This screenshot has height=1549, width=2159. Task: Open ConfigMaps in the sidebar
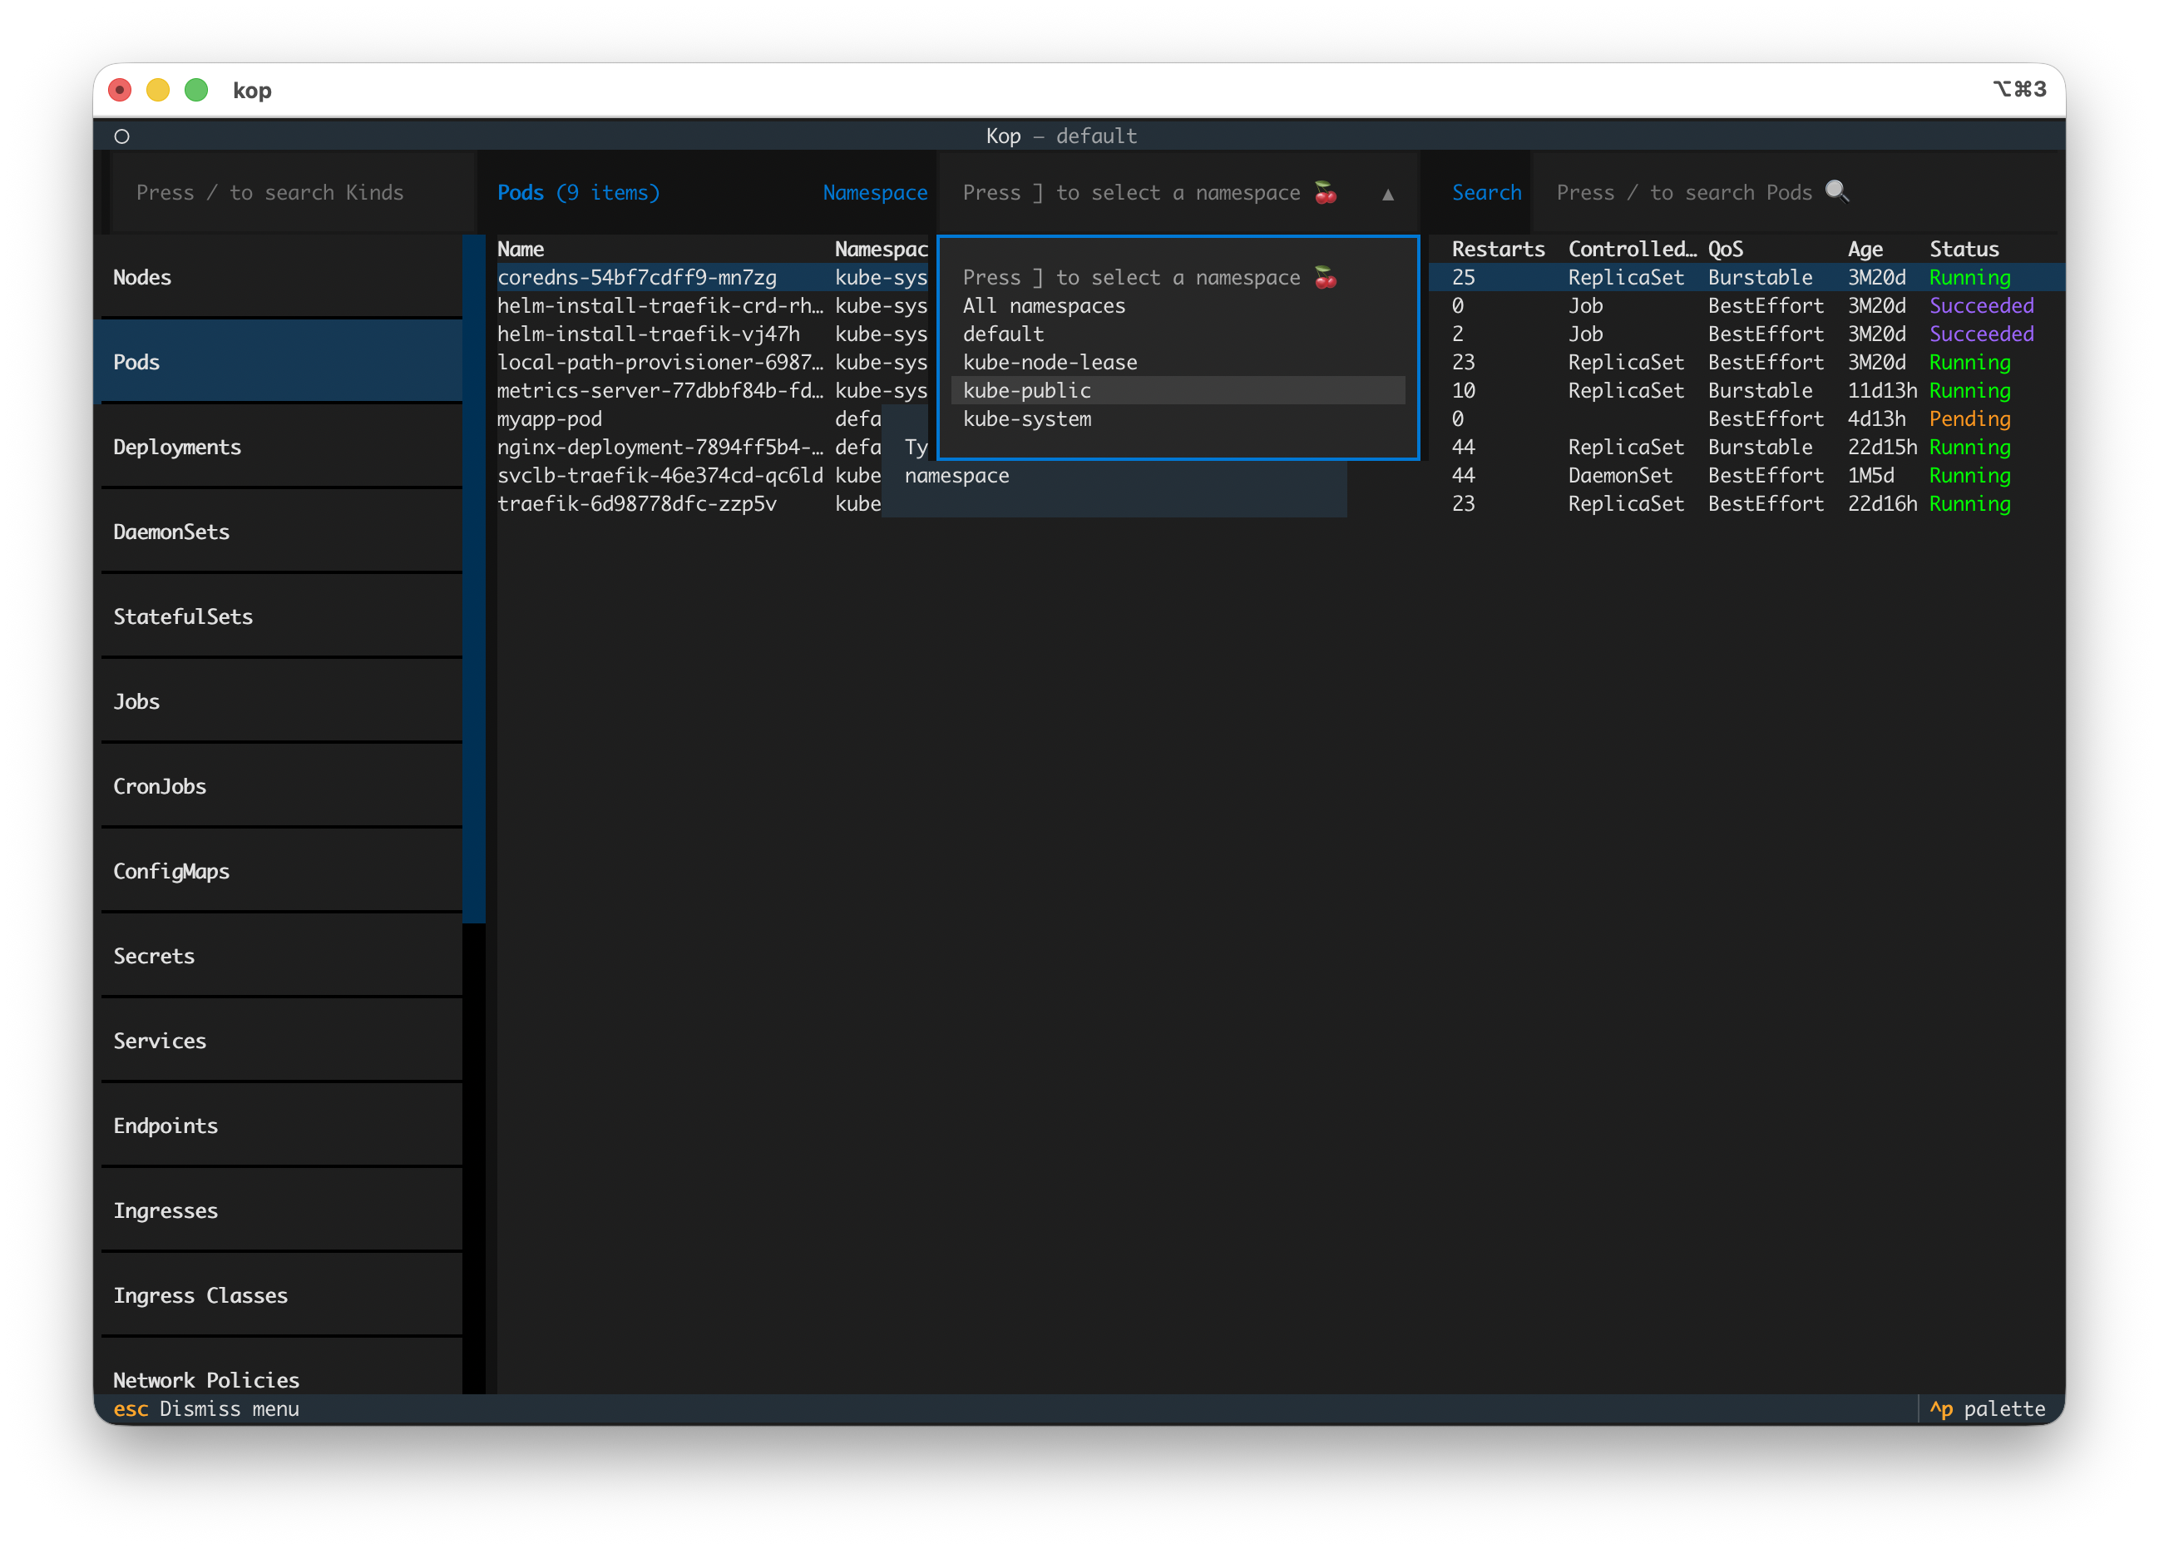282,871
